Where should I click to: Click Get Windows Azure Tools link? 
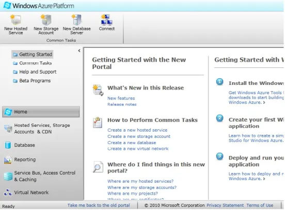256,97
